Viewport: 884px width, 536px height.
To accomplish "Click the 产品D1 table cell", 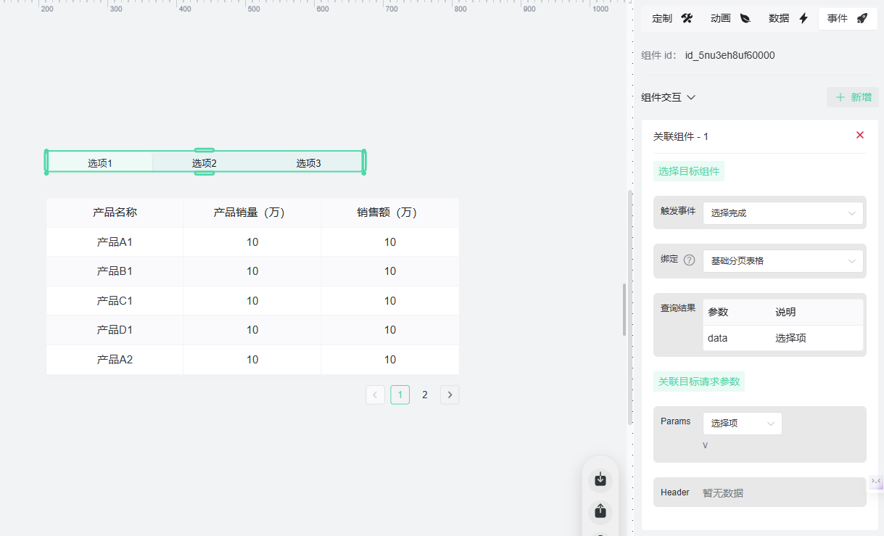I will 115,330.
